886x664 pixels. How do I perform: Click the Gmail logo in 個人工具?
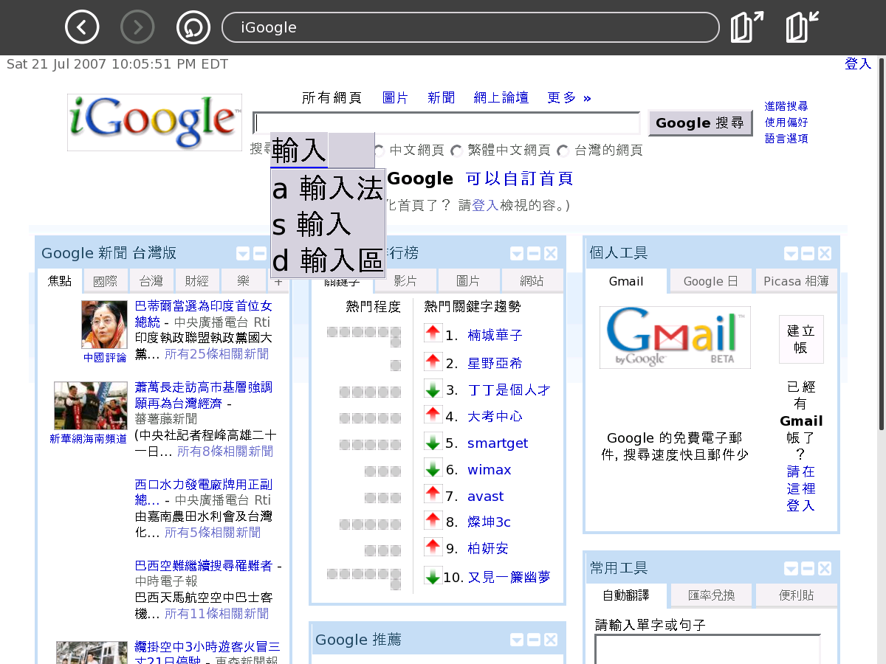pos(675,337)
